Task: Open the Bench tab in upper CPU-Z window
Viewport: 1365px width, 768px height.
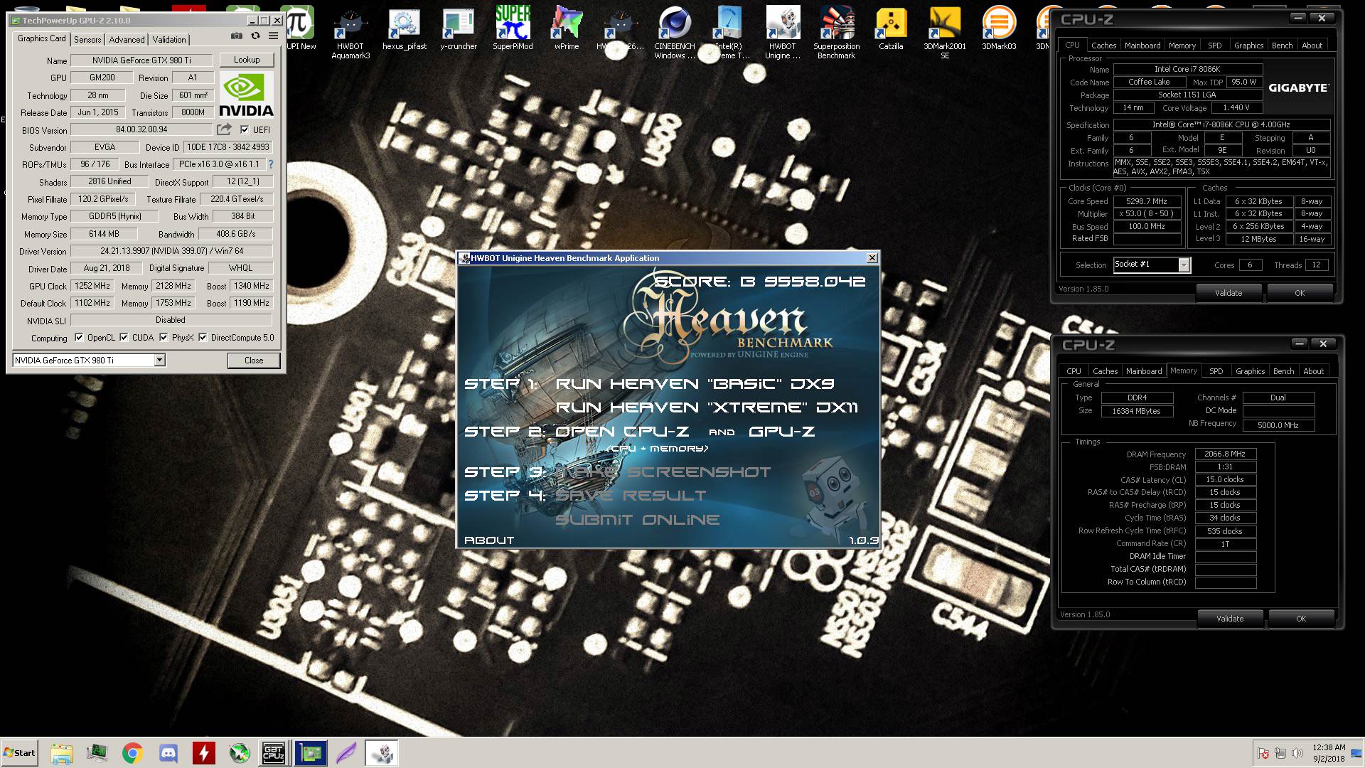Action: [1283, 46]
